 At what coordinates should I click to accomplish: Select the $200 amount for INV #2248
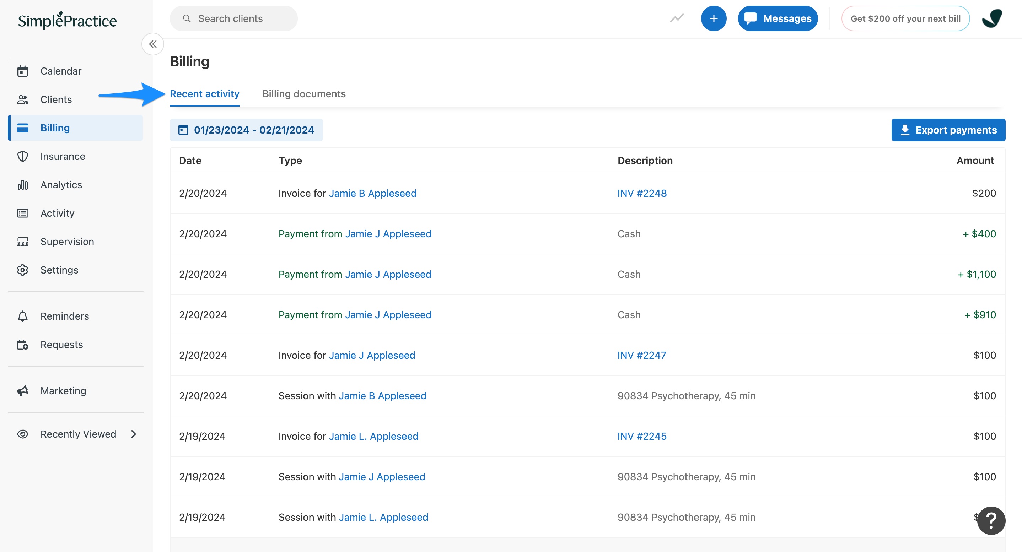(x=984, y=194)
